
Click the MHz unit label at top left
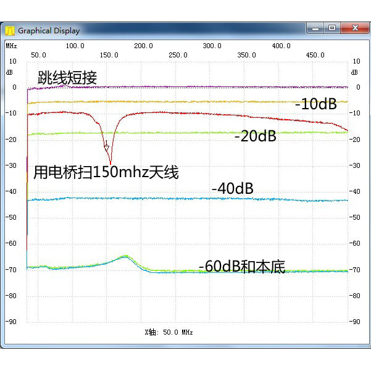pos(11,46)
